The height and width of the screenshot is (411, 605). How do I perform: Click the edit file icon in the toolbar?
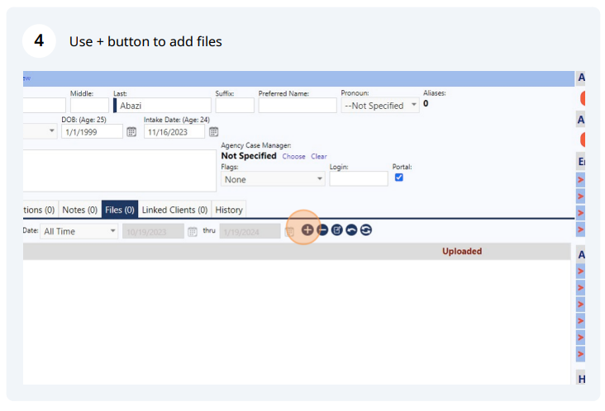pos(337,230)
